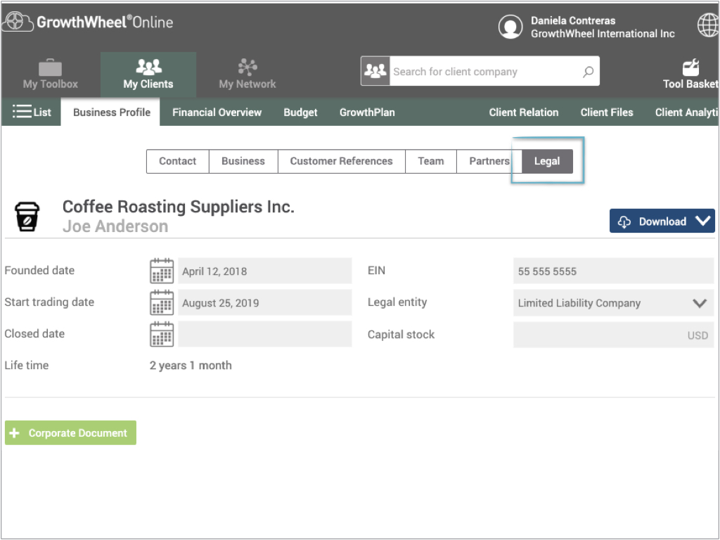This screenshot has width=720, height=540.
Task: Click the client group icon in search box
Action: coord(375,71)
